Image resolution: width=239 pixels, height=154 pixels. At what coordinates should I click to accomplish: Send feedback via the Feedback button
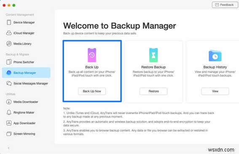coord(225,5)
